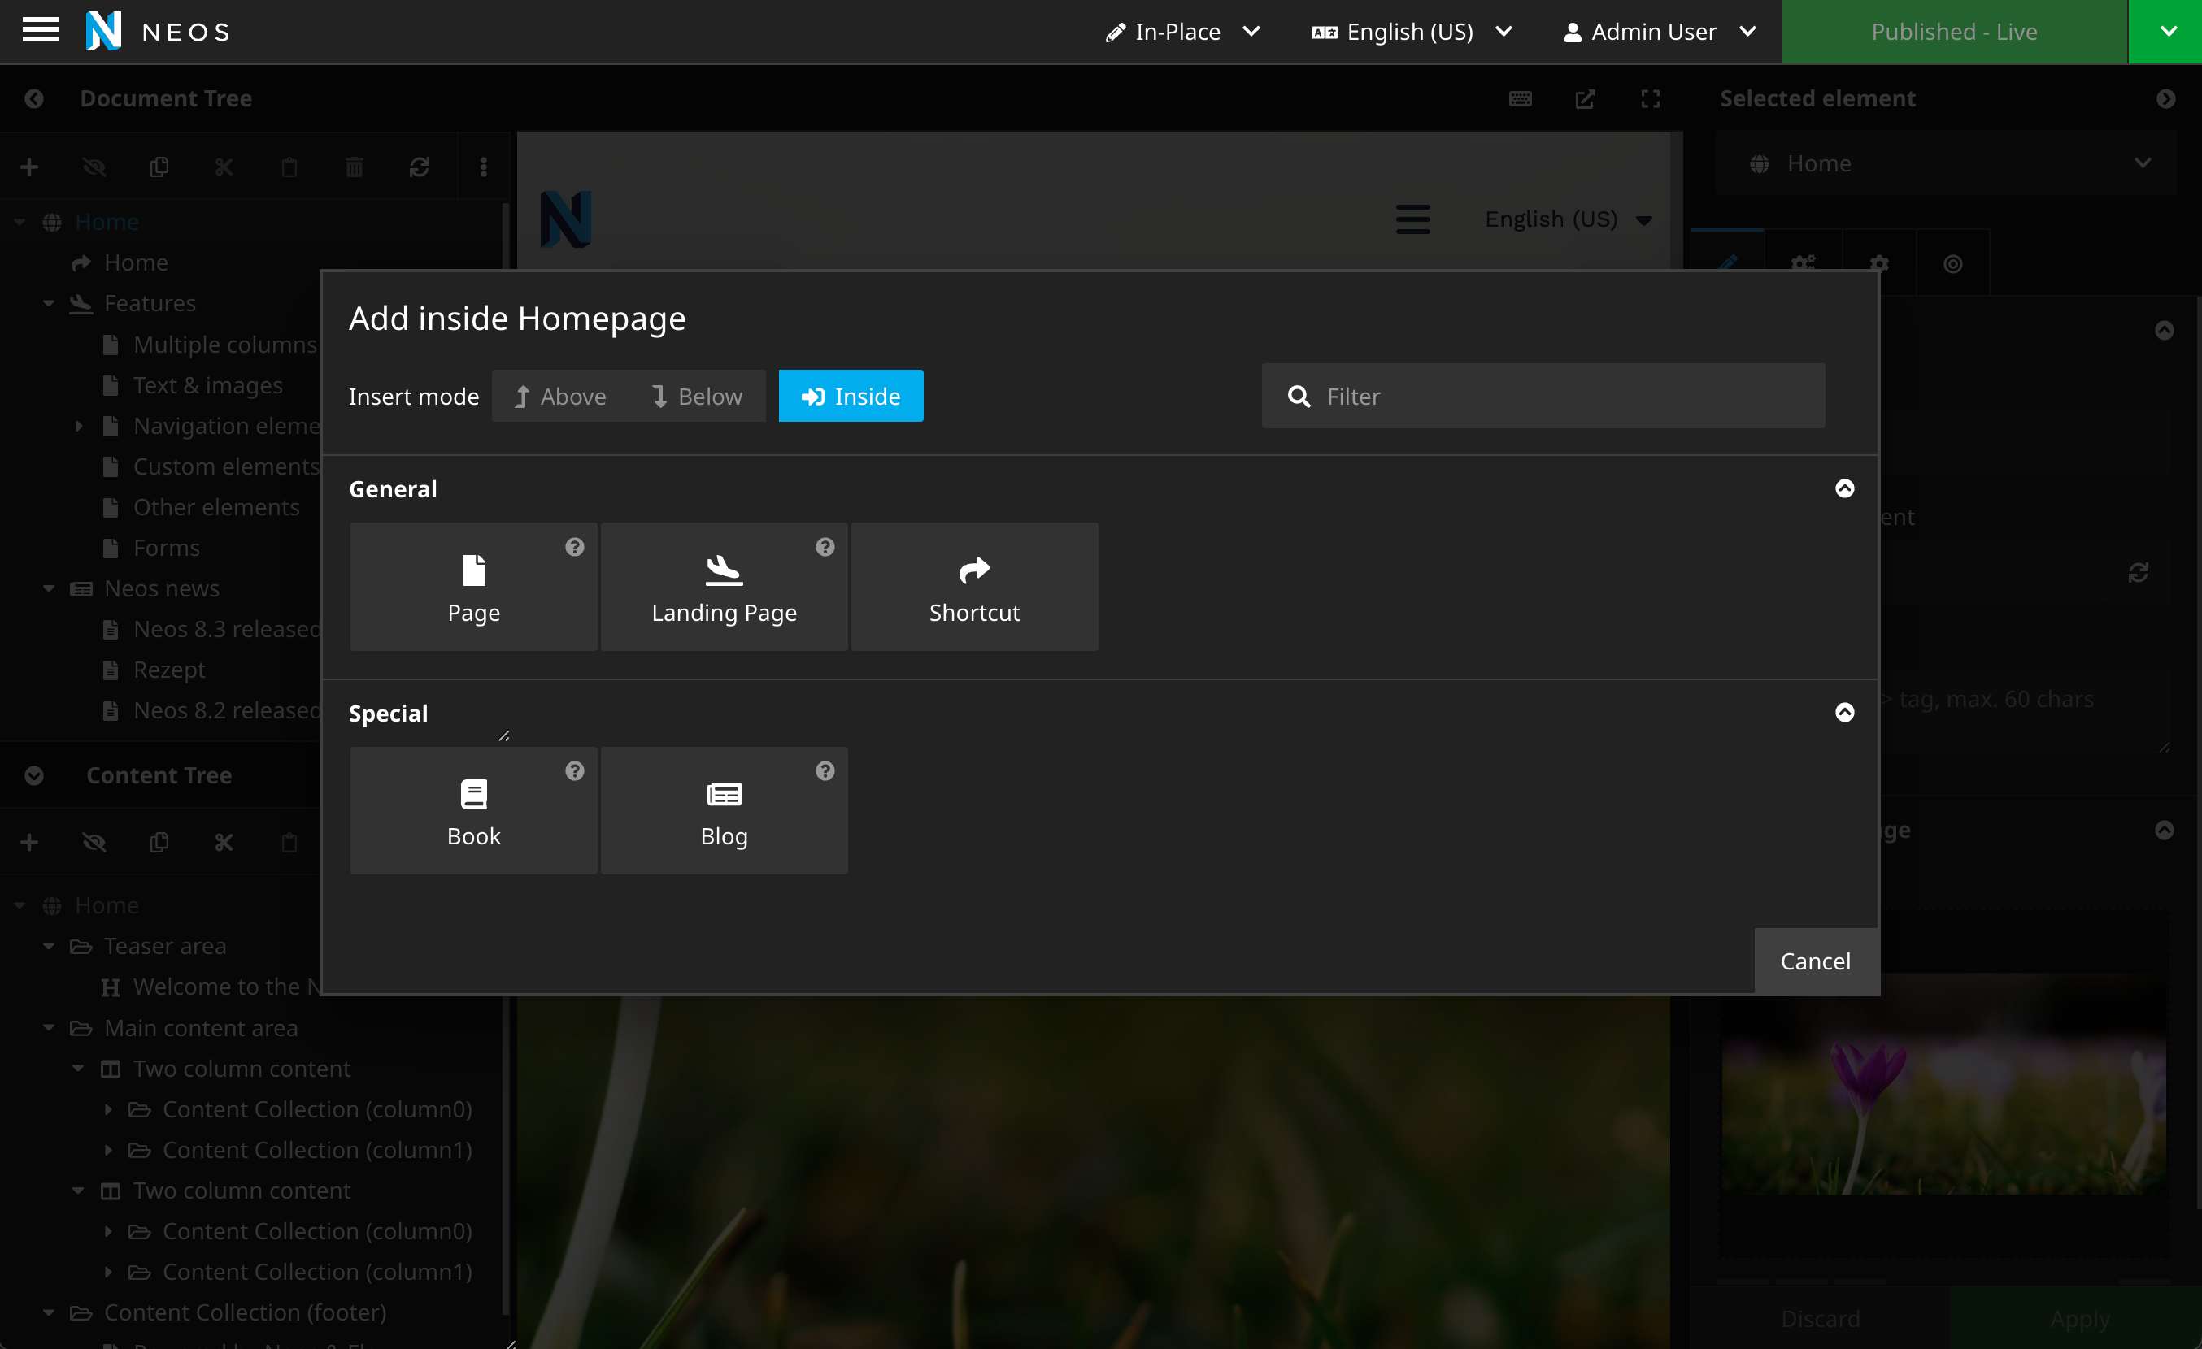Open the main Neos hamburger menu

point(39,29)
